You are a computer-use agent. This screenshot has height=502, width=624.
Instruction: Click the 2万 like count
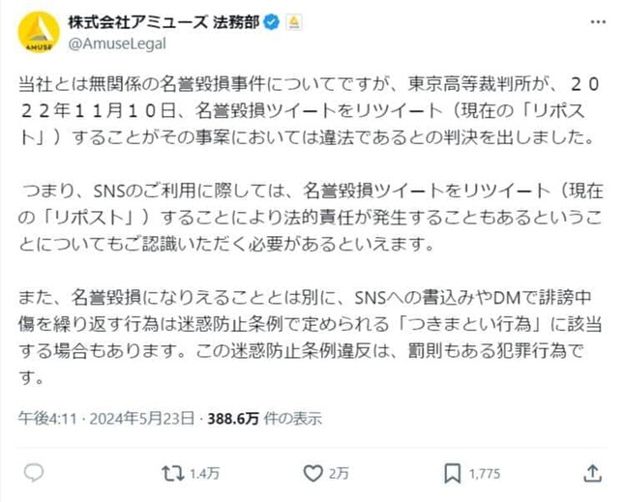tap(340, 474)
